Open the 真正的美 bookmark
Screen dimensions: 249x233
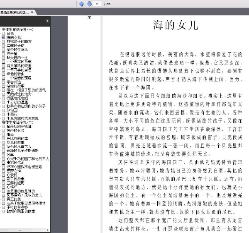click(x=14, y=199)
